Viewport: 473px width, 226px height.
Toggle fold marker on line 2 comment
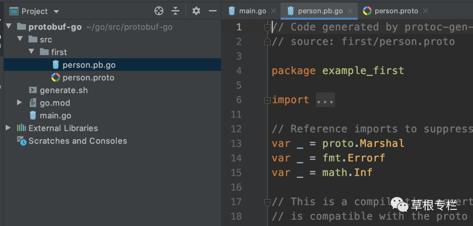click(267, 42)
